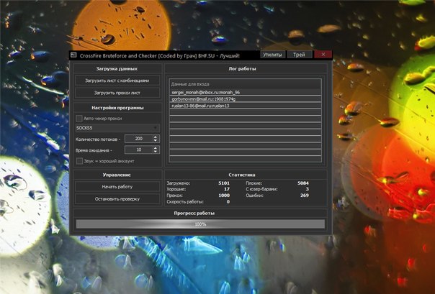
Task: Click Загрузить лист с комбинациями button
Action: click(x=117, y=81)
